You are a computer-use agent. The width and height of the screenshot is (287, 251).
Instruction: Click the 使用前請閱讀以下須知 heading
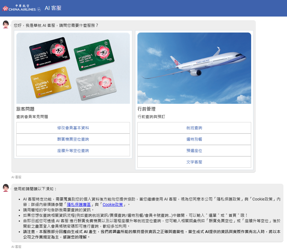coord(35,189)
